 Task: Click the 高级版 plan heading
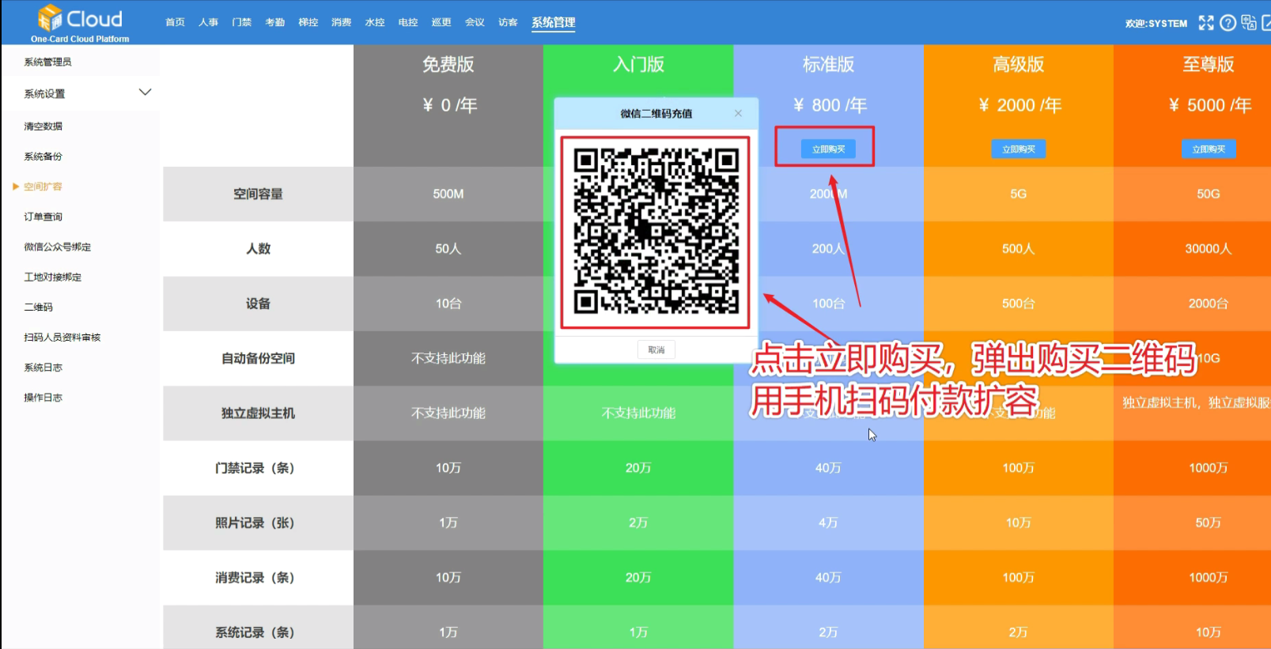(x=1019, y=64)
